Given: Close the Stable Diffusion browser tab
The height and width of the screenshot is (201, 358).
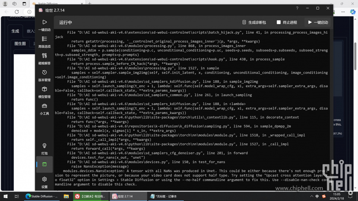Looking at the screenshot, I should point(82,4).
